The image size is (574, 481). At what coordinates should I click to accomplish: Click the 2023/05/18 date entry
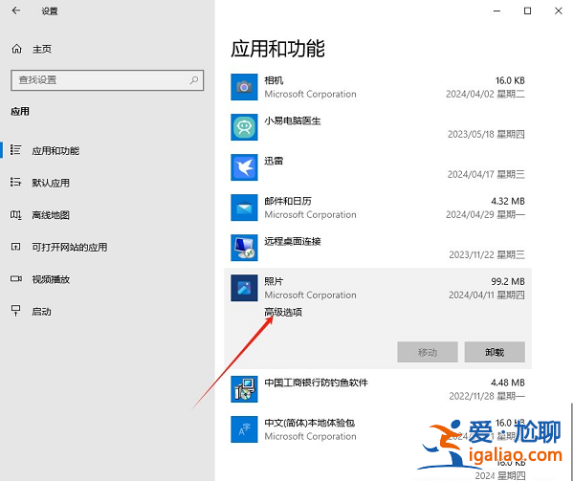coord(486,134)
